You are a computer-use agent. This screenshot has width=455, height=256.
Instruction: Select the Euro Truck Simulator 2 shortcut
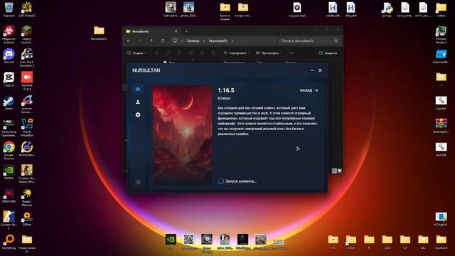pyautogui.click(x=27, y=58)
